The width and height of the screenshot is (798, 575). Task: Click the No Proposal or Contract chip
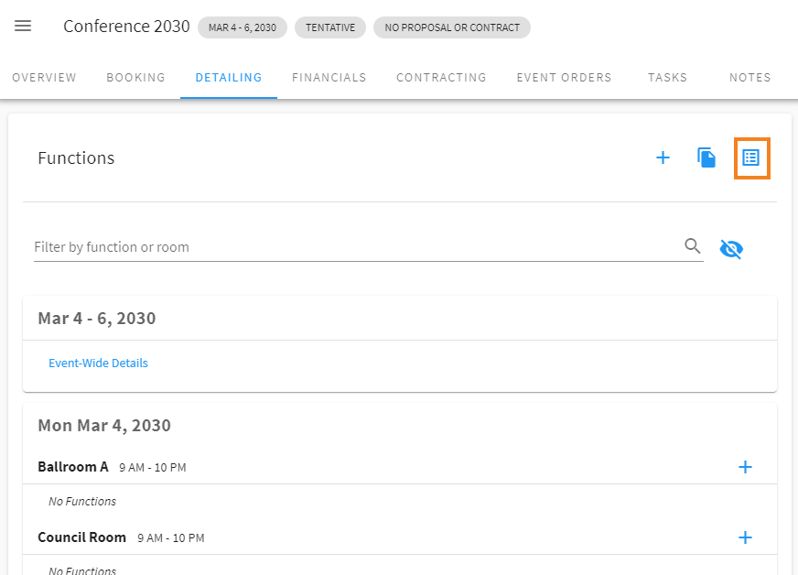tap(452, 27)
